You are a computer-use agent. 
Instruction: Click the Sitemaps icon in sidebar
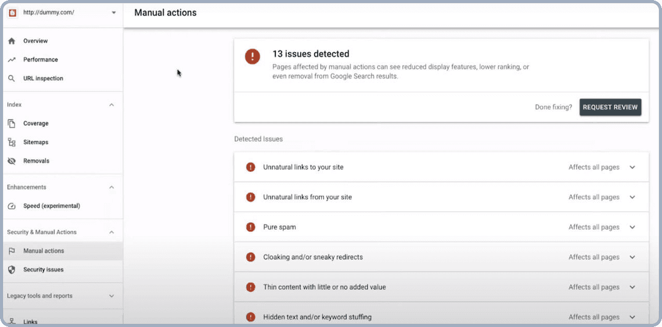click(x=12, y=142)
